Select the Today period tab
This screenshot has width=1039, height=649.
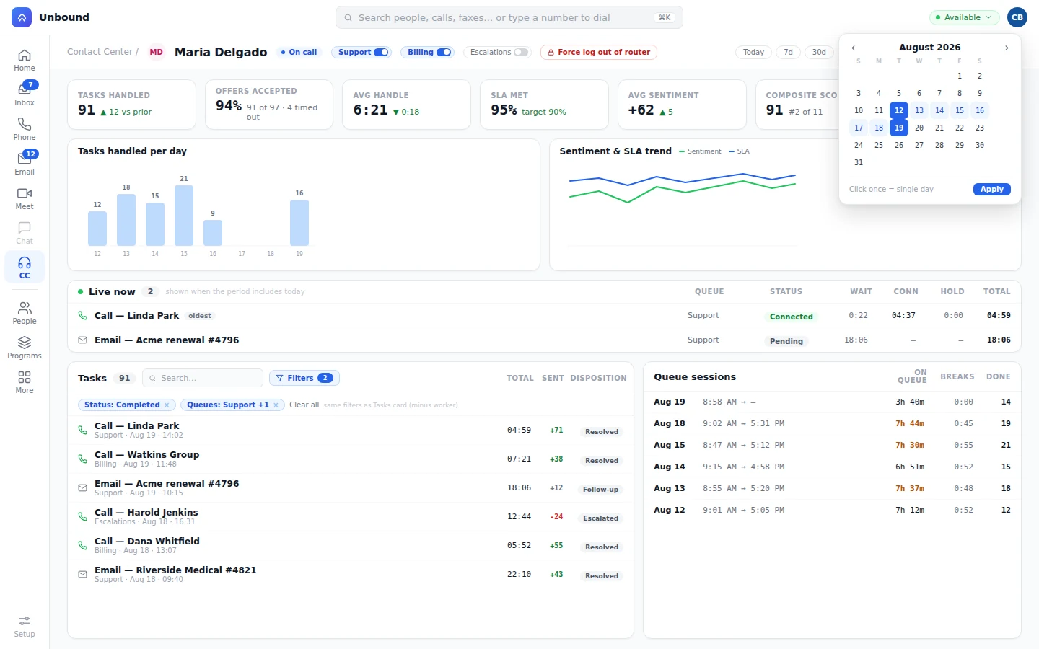click(x=753, y=52)
